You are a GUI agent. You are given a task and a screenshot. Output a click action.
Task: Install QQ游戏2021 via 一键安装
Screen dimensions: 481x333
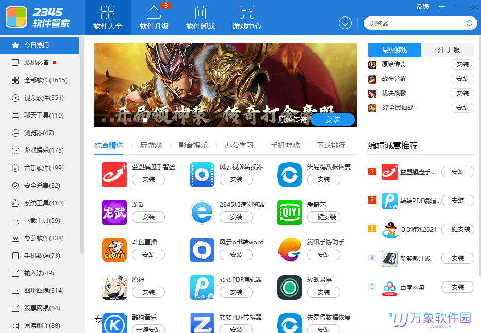(x=458, y=229)
